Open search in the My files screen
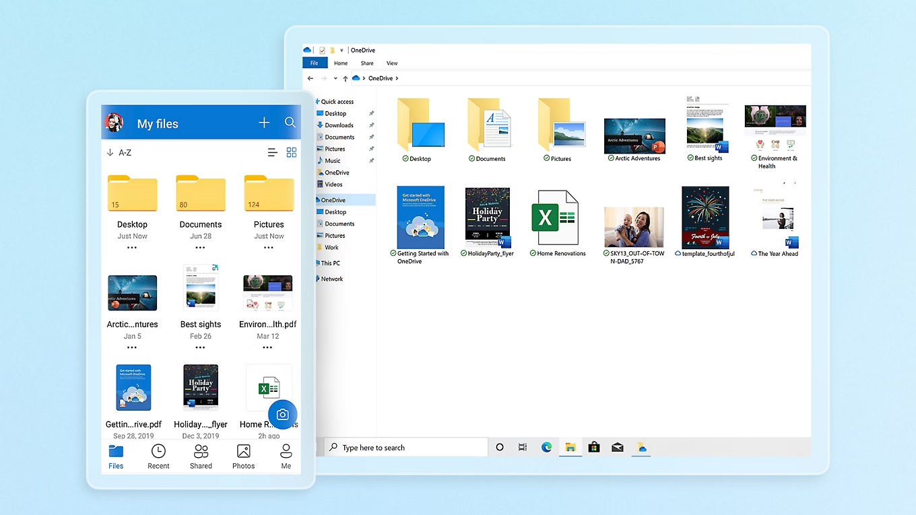The height and width of the screenshot is (515, 916). pyautogui.click(x=290, y=123)
